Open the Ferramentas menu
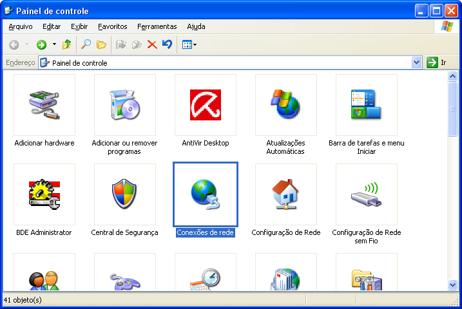The image size is (462, 309). pos(157,26)
